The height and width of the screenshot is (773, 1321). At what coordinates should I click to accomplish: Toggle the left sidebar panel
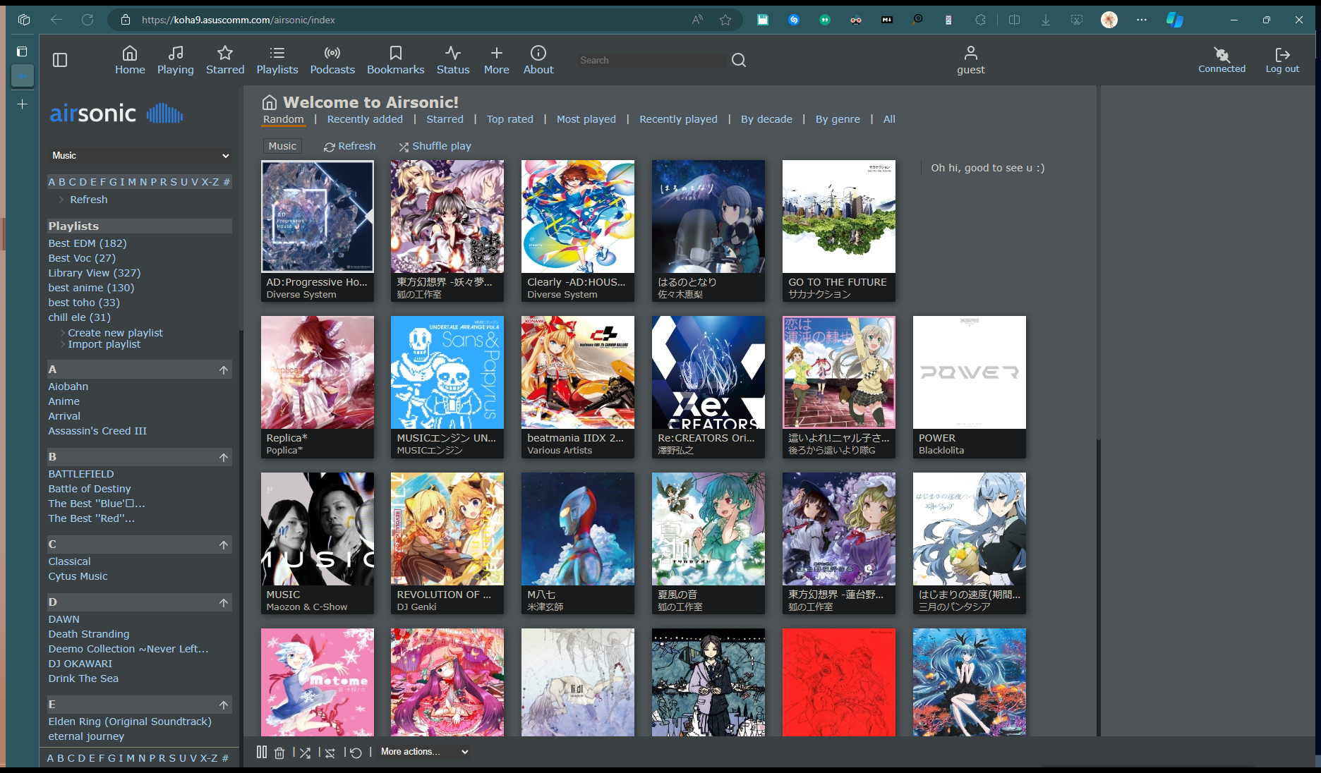point(60,60)
